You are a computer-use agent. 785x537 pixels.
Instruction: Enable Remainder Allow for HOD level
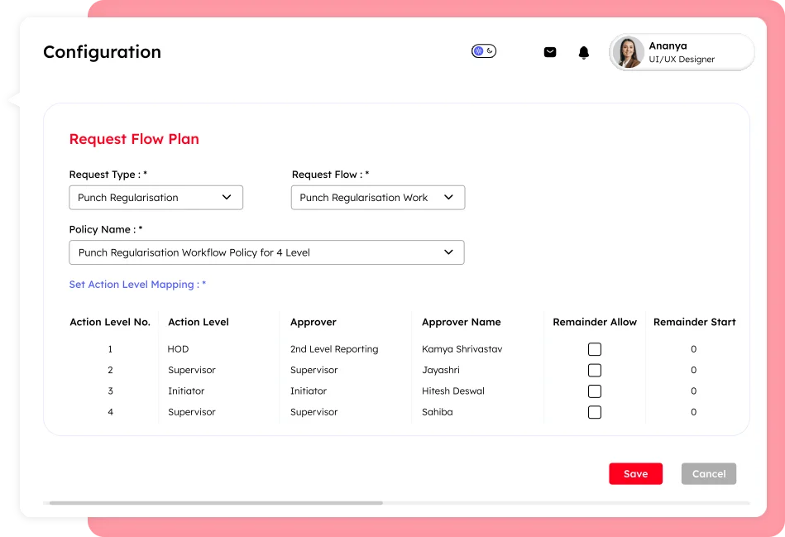click(x=595, y=349)
